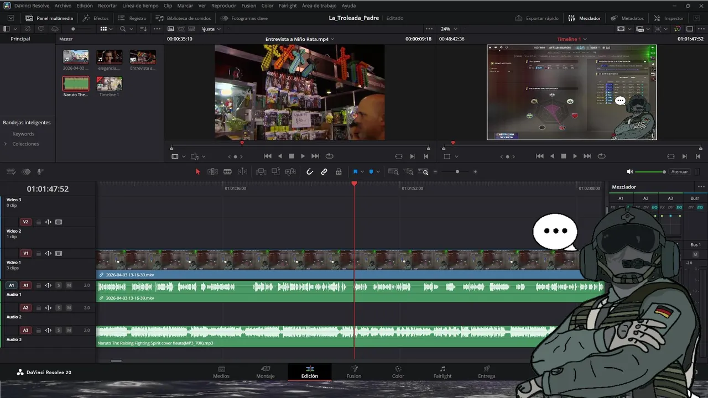Select the Keywords smart bin
708x398 pixels.
23,134
